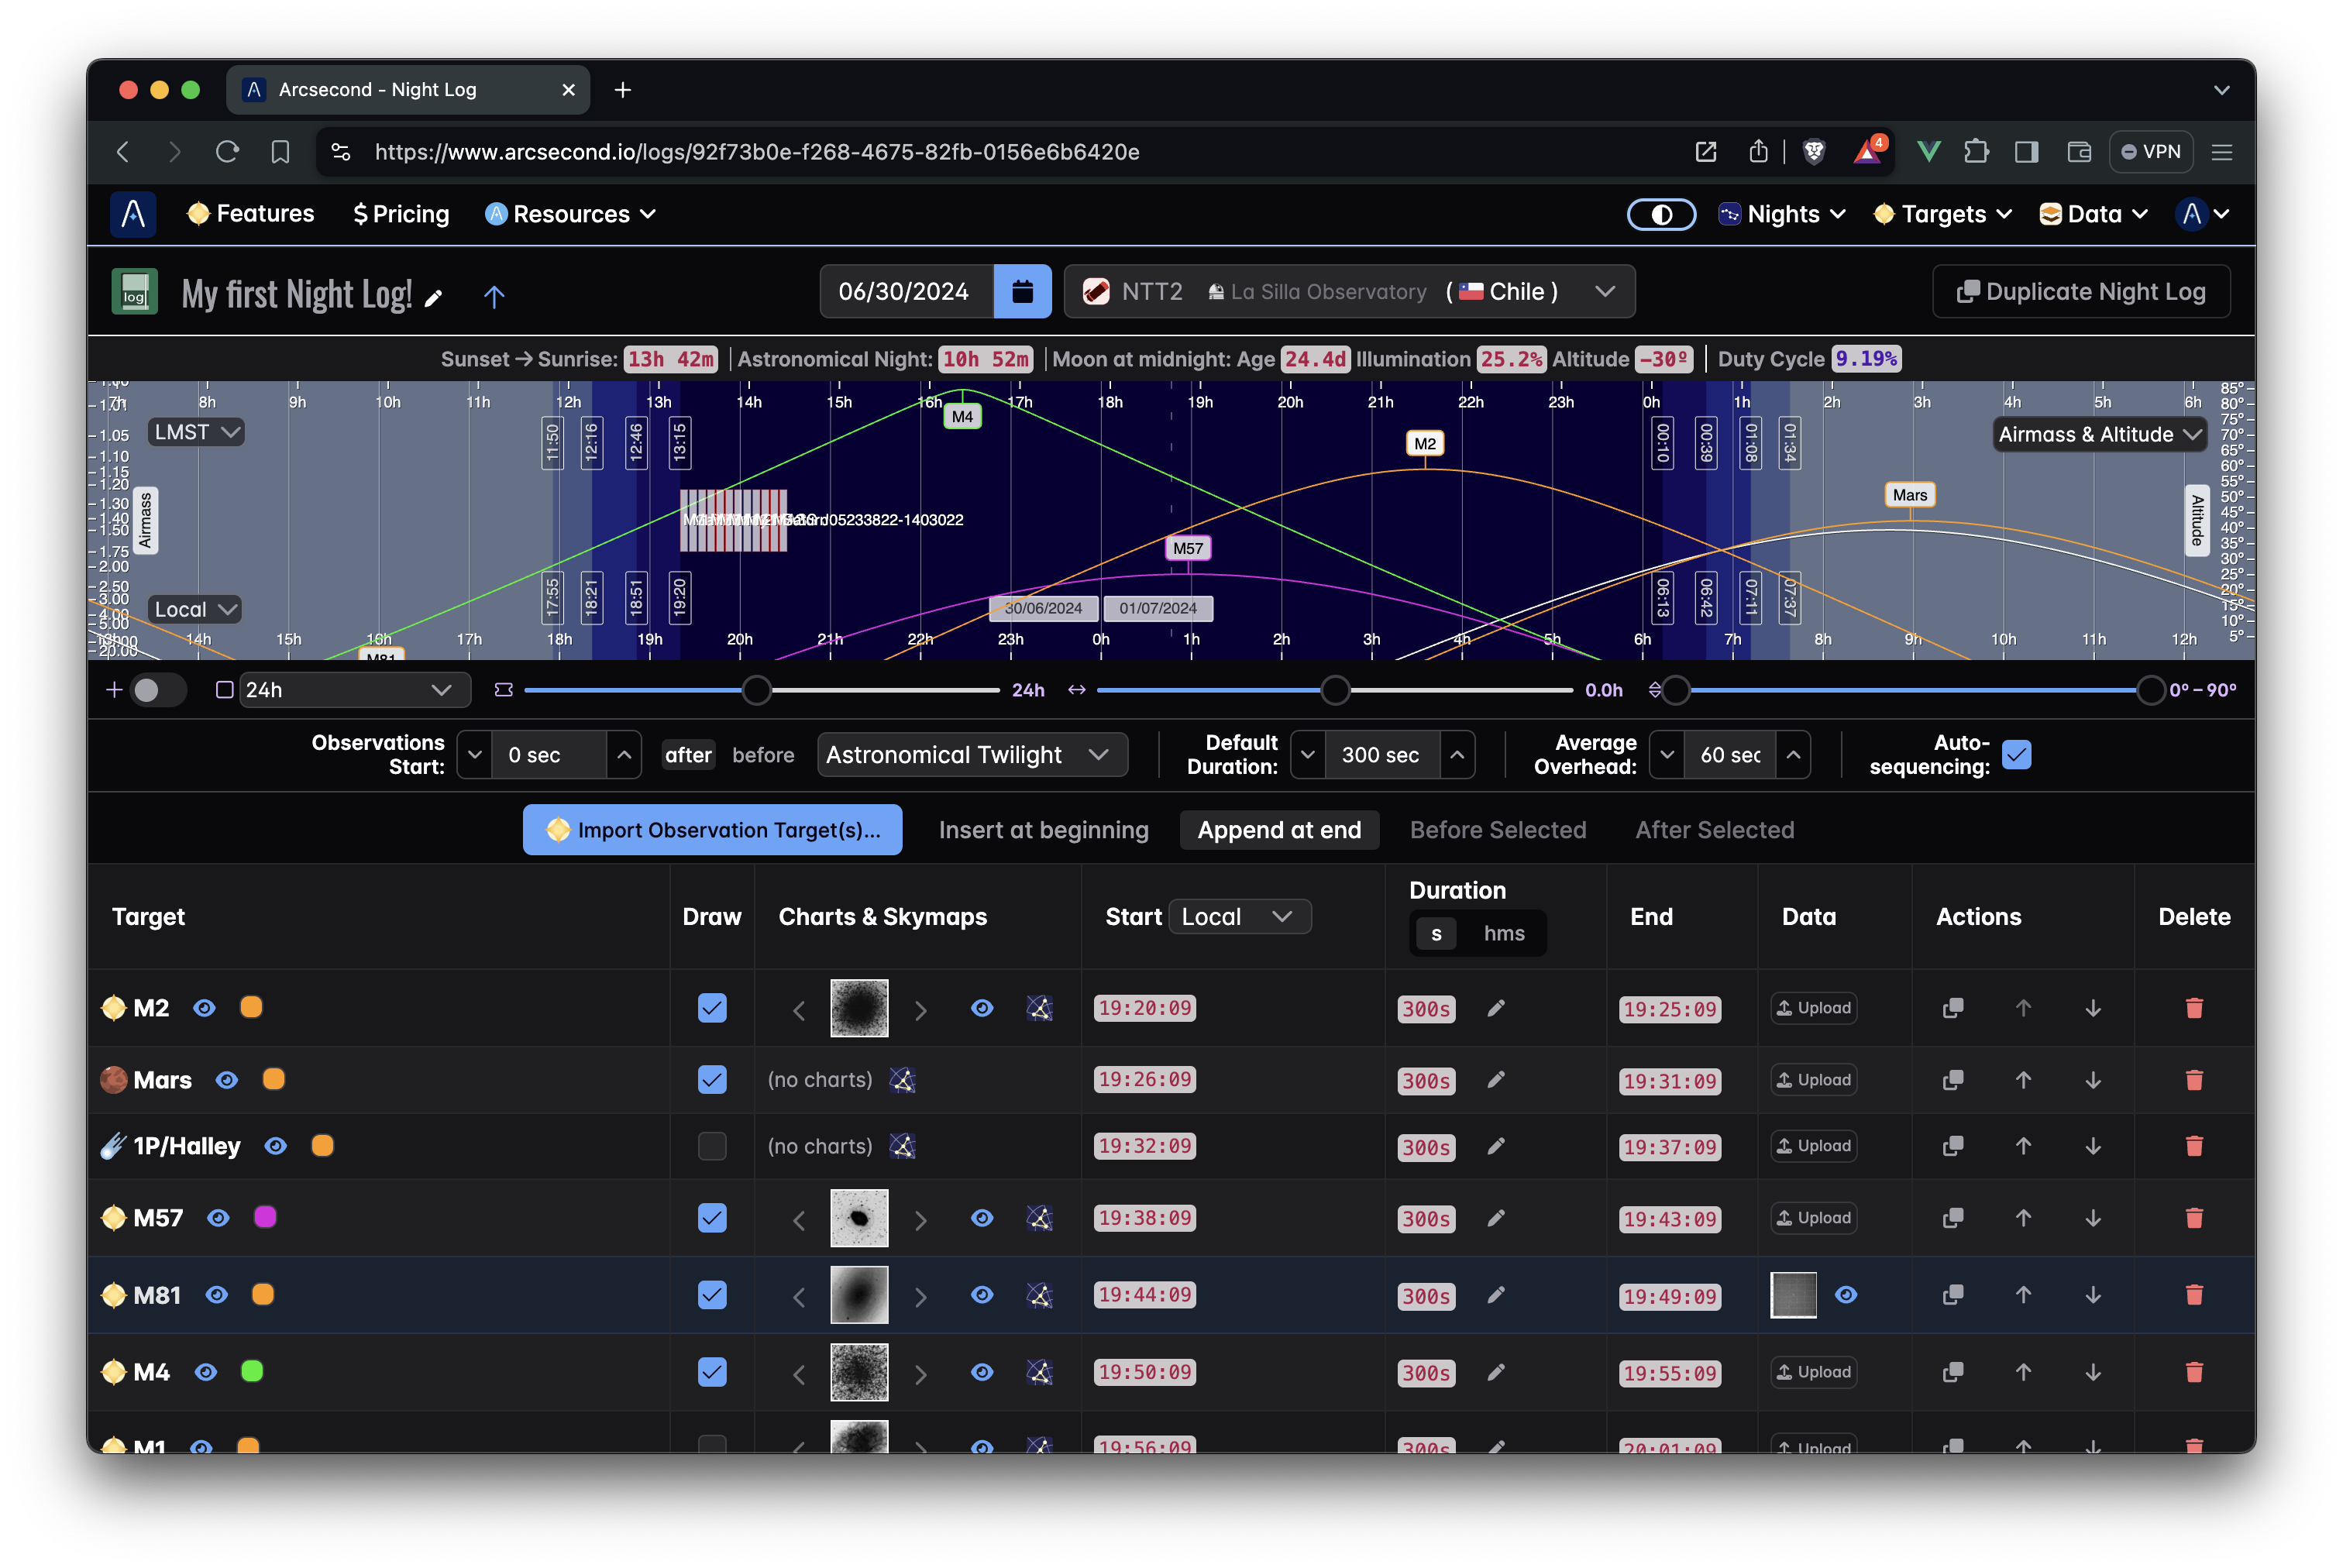This screenshot has height=1568, width=2343.
Task: Open skymap for Mars target
Action: point(903,1080)
